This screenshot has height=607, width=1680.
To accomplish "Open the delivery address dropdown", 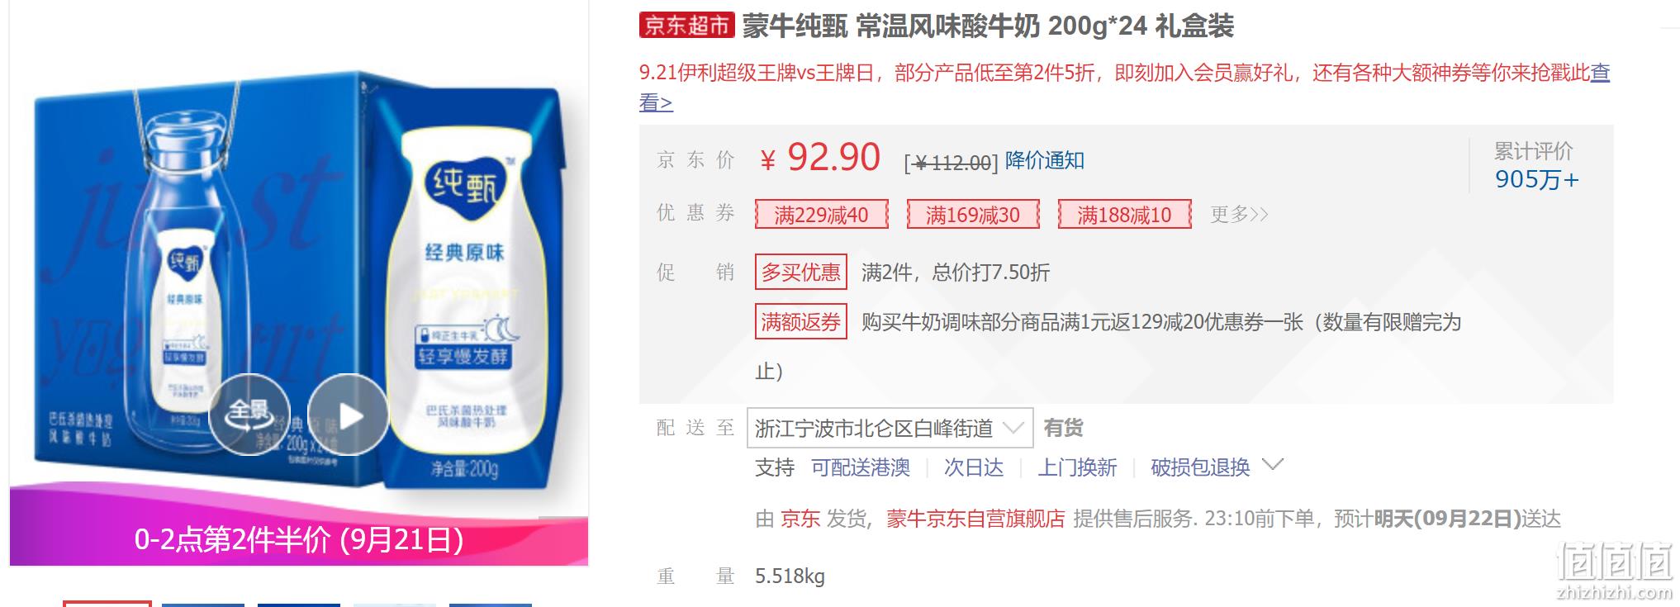I will 890,428.
